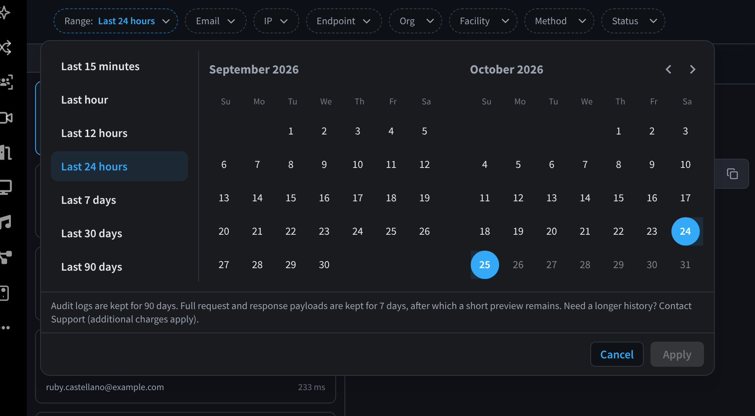Go to next month in calendar

693,69
